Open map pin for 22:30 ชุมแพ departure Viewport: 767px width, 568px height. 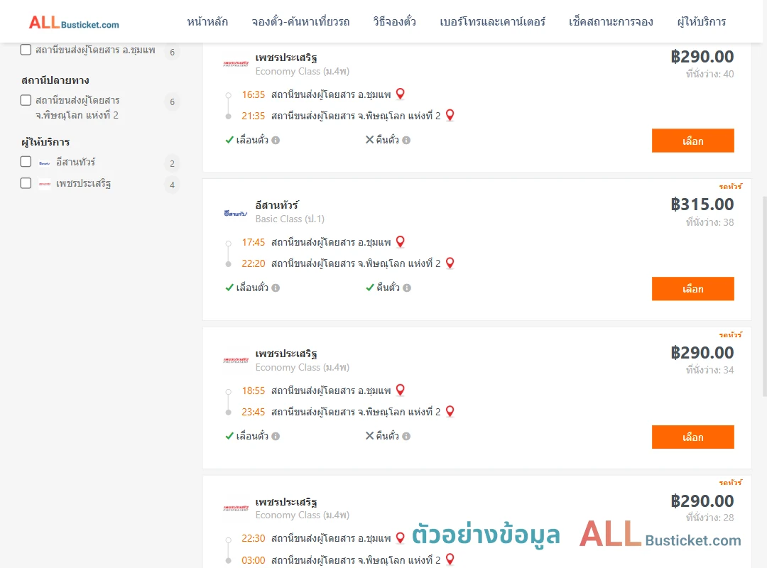tap(400, 537)
